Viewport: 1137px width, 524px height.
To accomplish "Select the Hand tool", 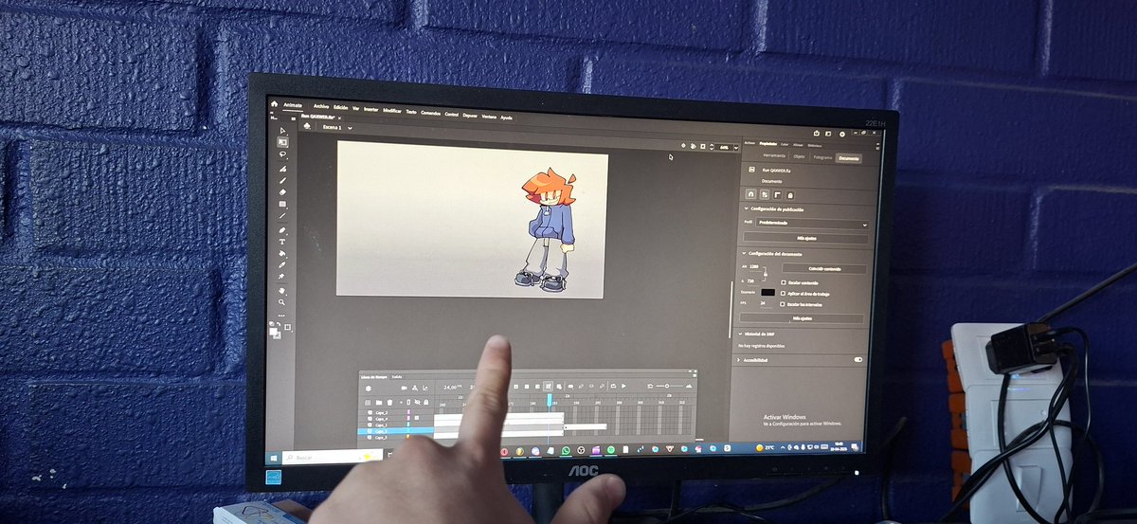I will pos(282,290).
